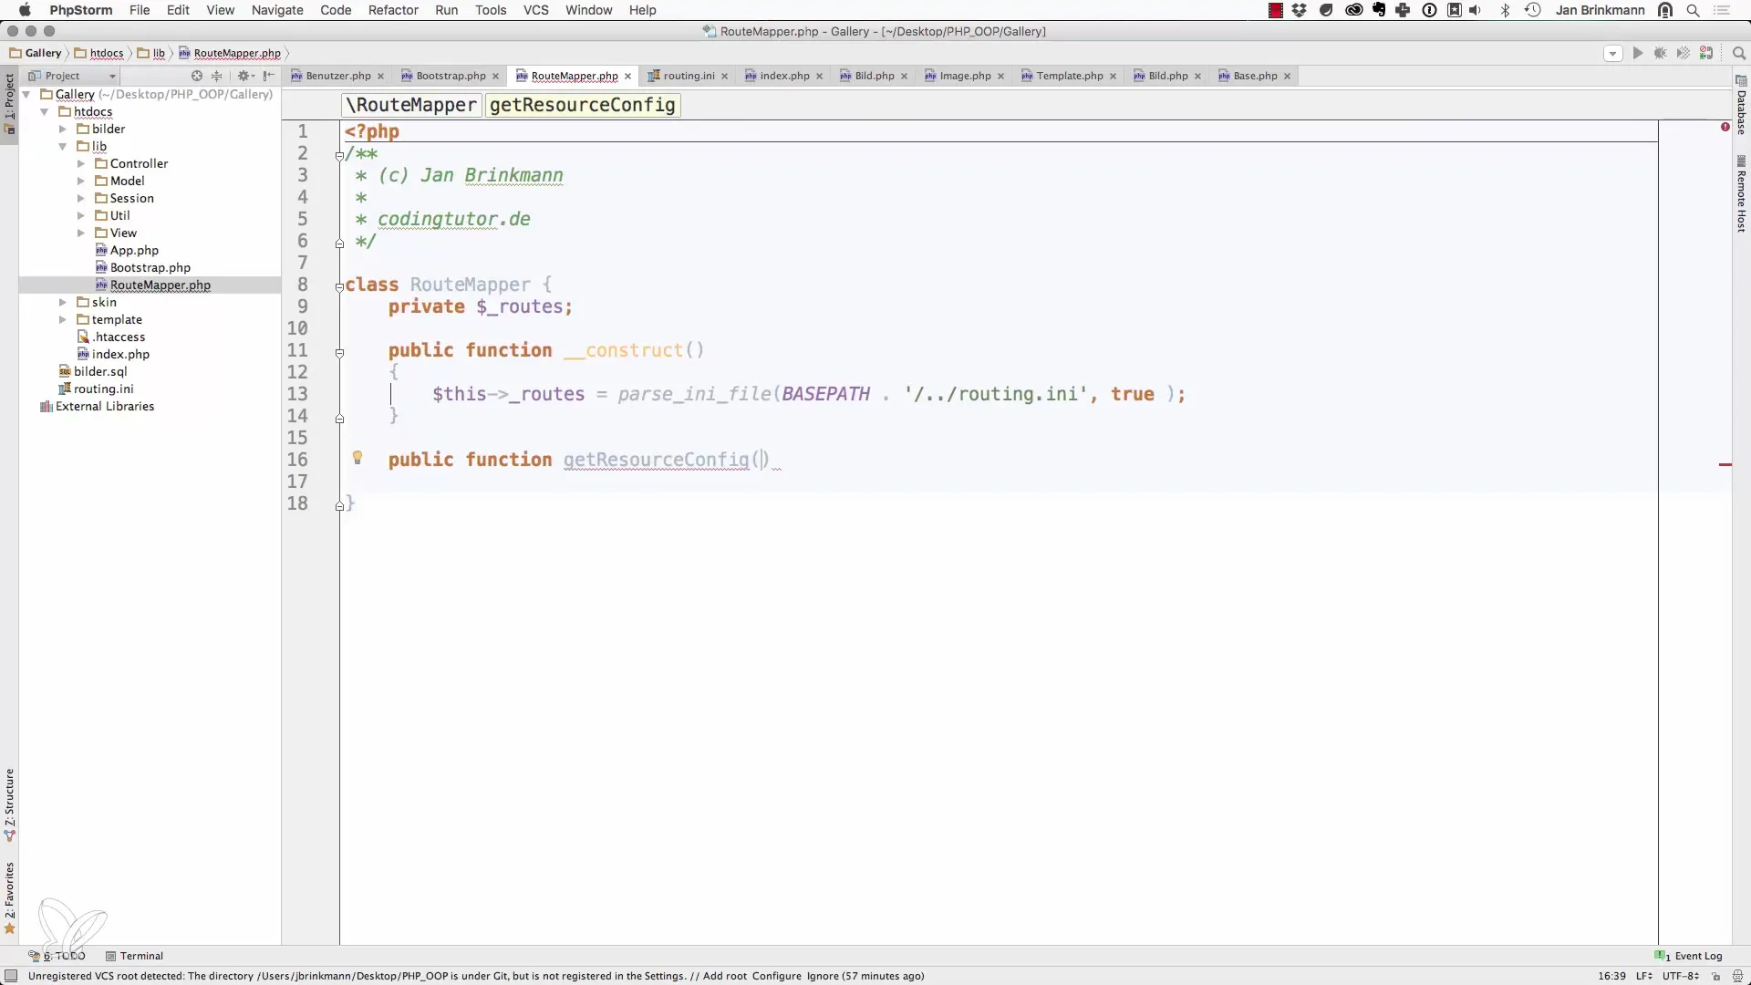Click Scroll from Source crosshair icon
Viewport: 1751px width, 985px height.
pyautogui.click(x=196, y=76)
